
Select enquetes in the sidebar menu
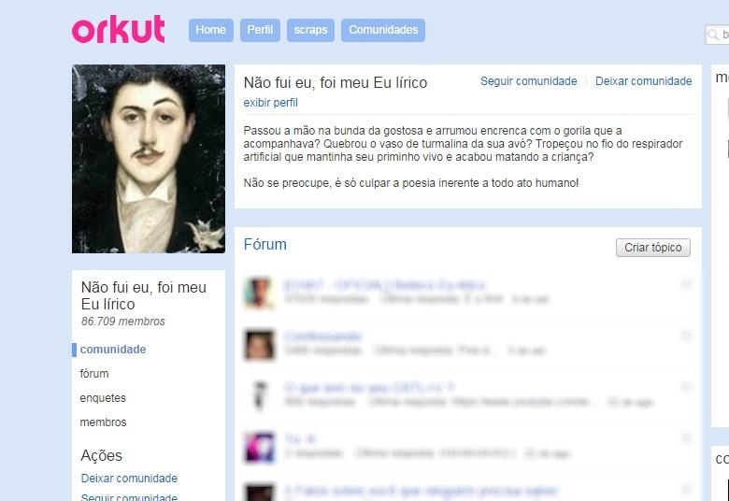[x=103, y=398]
